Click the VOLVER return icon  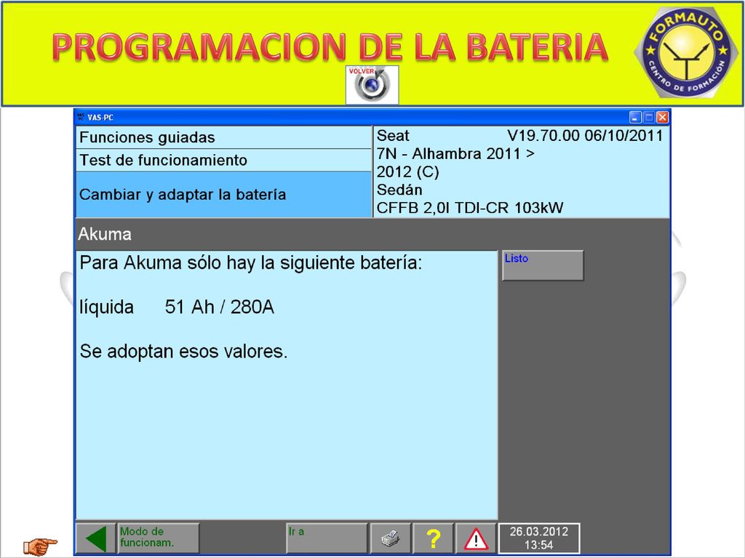372,85
